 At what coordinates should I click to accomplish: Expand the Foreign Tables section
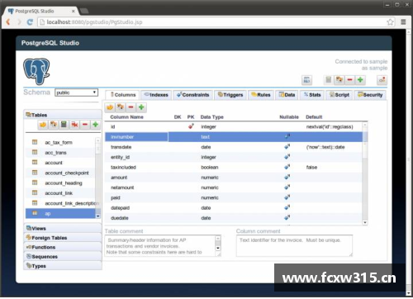coord(63,238)
